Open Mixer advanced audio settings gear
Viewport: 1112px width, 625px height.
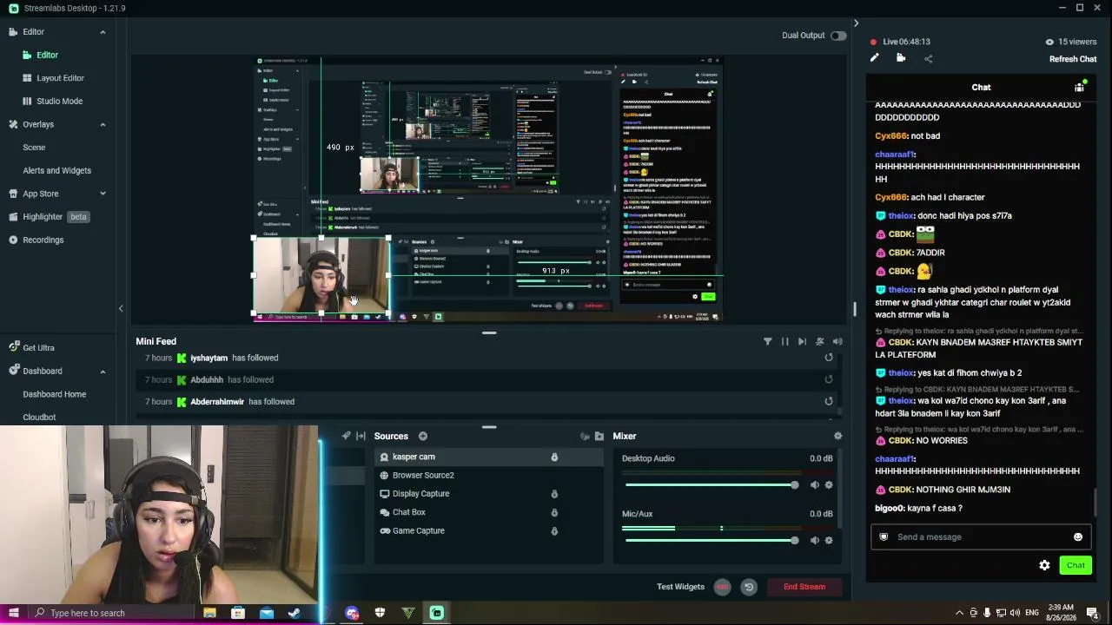(x=837, y=436)
